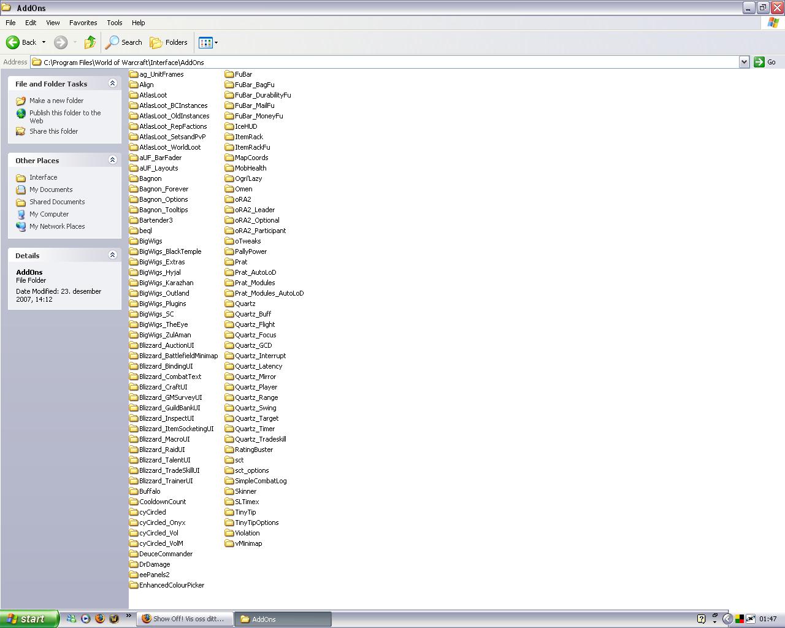Select the Quartz folder icon
The image size is (785, 628).
[x=229, y=304]
